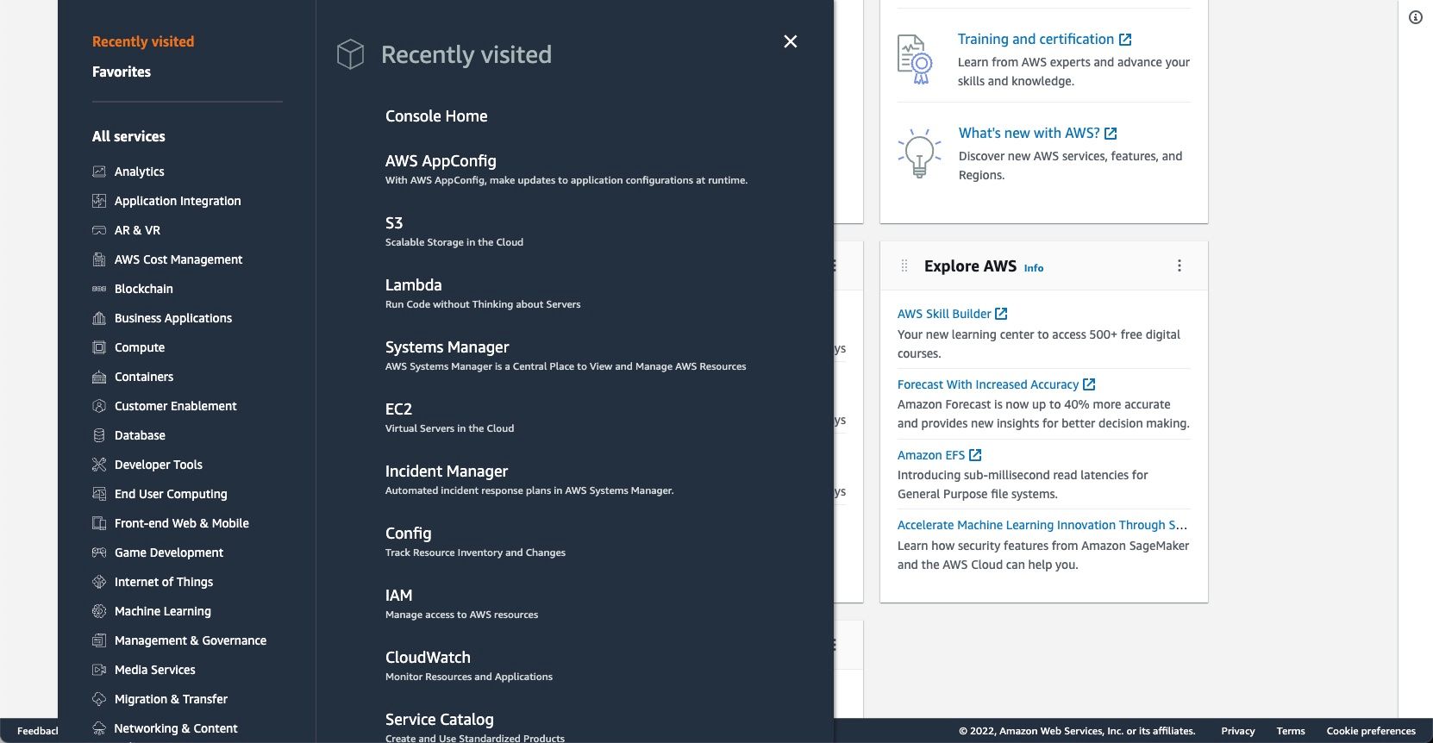The width and height of the screenshot is (1433, 743).
Task: Click the Developer Tools wrench icon
Action: (99, 465)
